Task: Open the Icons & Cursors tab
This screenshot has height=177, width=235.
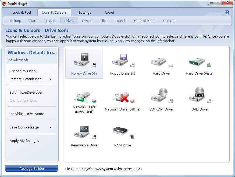Action: point(54,12)
